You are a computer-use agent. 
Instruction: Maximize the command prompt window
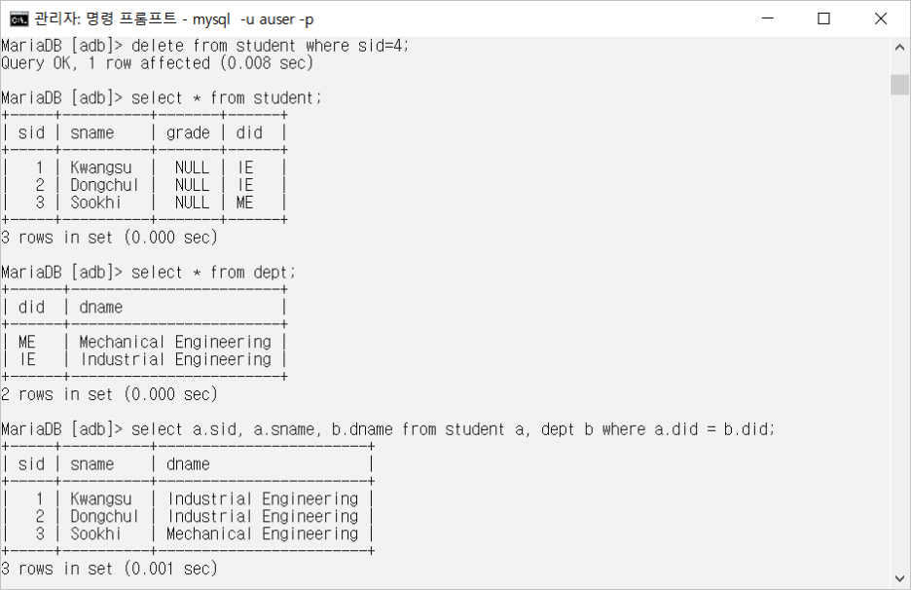pyautogui.click(x=823, y=18)
